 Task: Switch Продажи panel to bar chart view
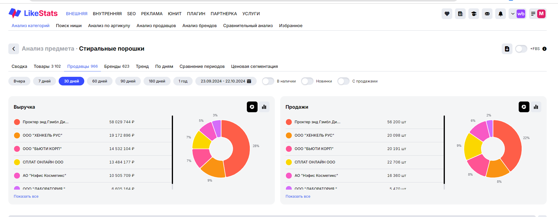tap(536, 107)
